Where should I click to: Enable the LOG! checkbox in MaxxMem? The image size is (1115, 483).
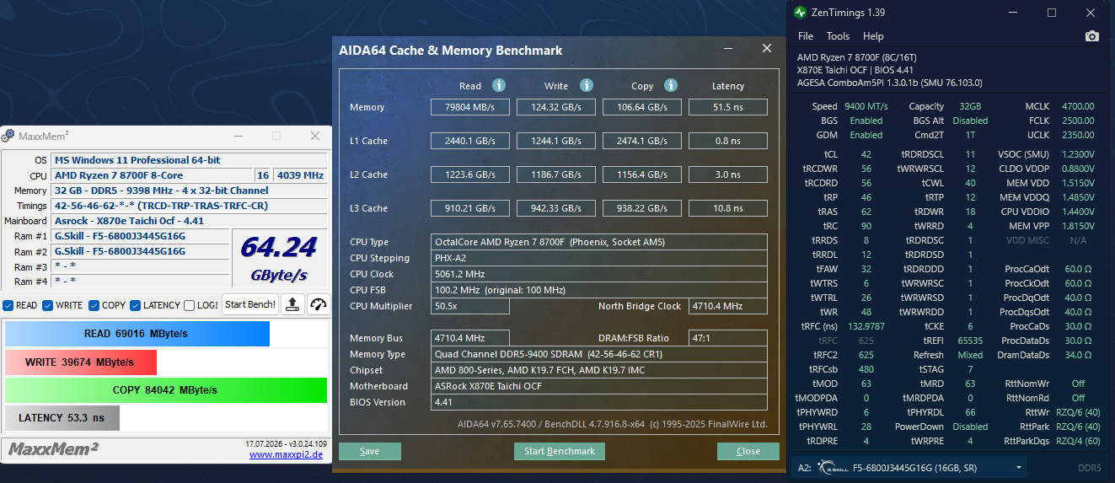tap(190, 305)
